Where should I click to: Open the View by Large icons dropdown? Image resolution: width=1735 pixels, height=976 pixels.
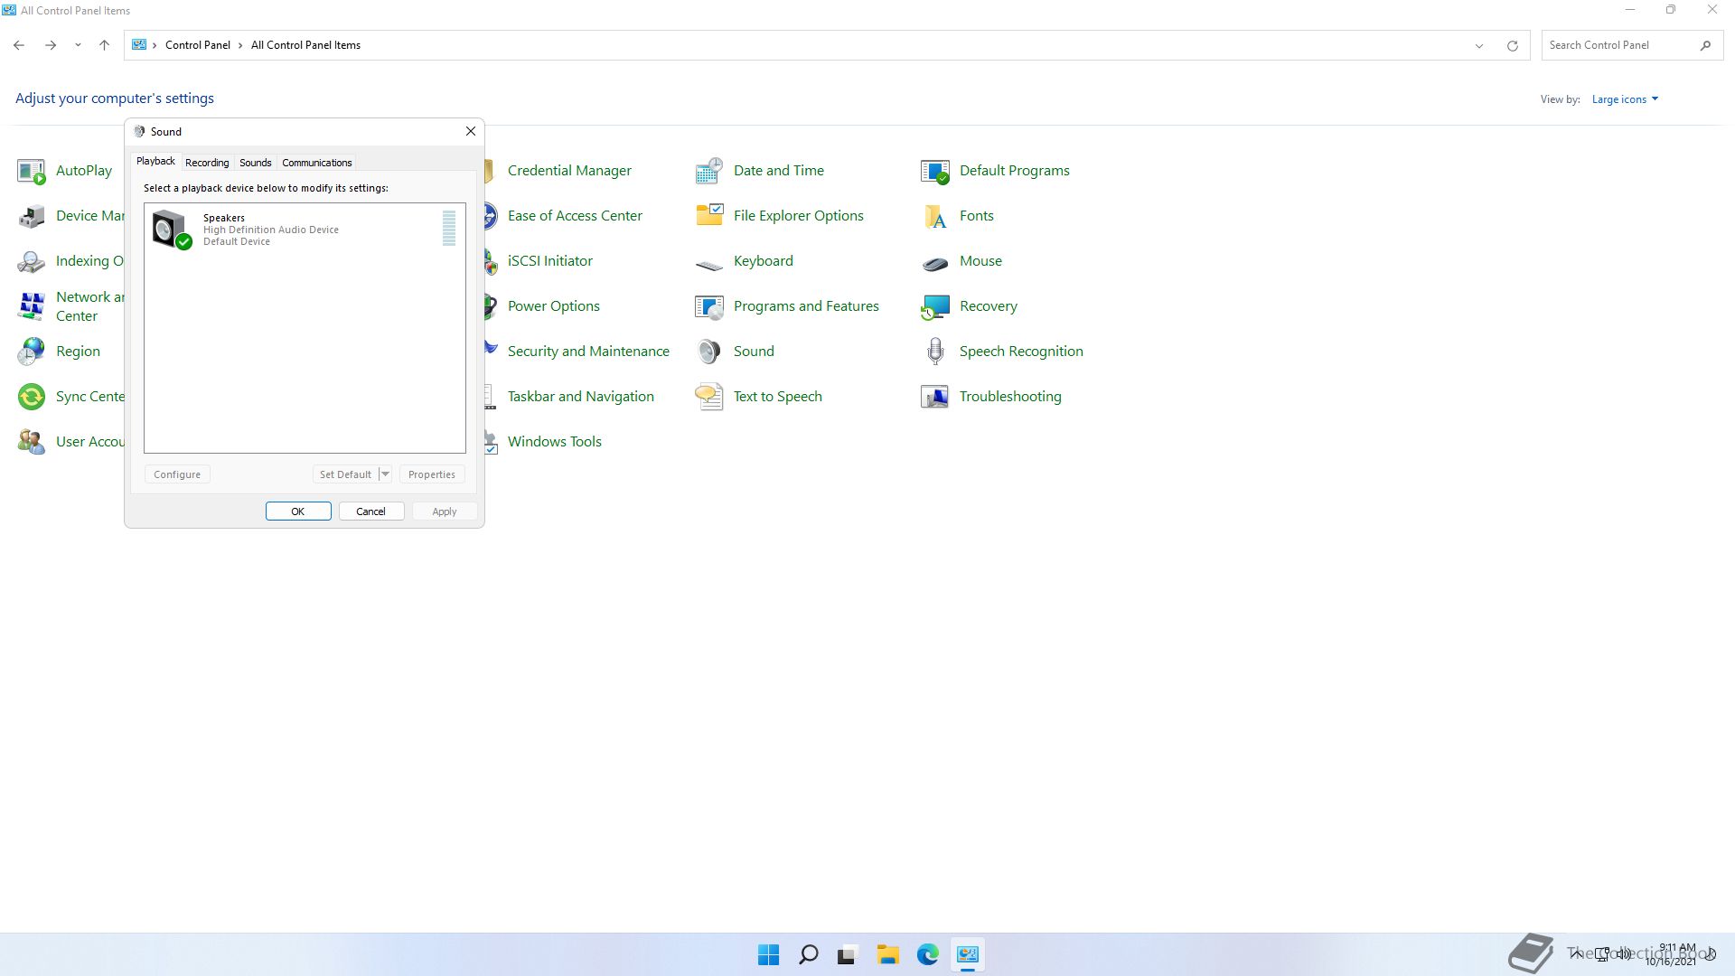[x=1625, y=99]
